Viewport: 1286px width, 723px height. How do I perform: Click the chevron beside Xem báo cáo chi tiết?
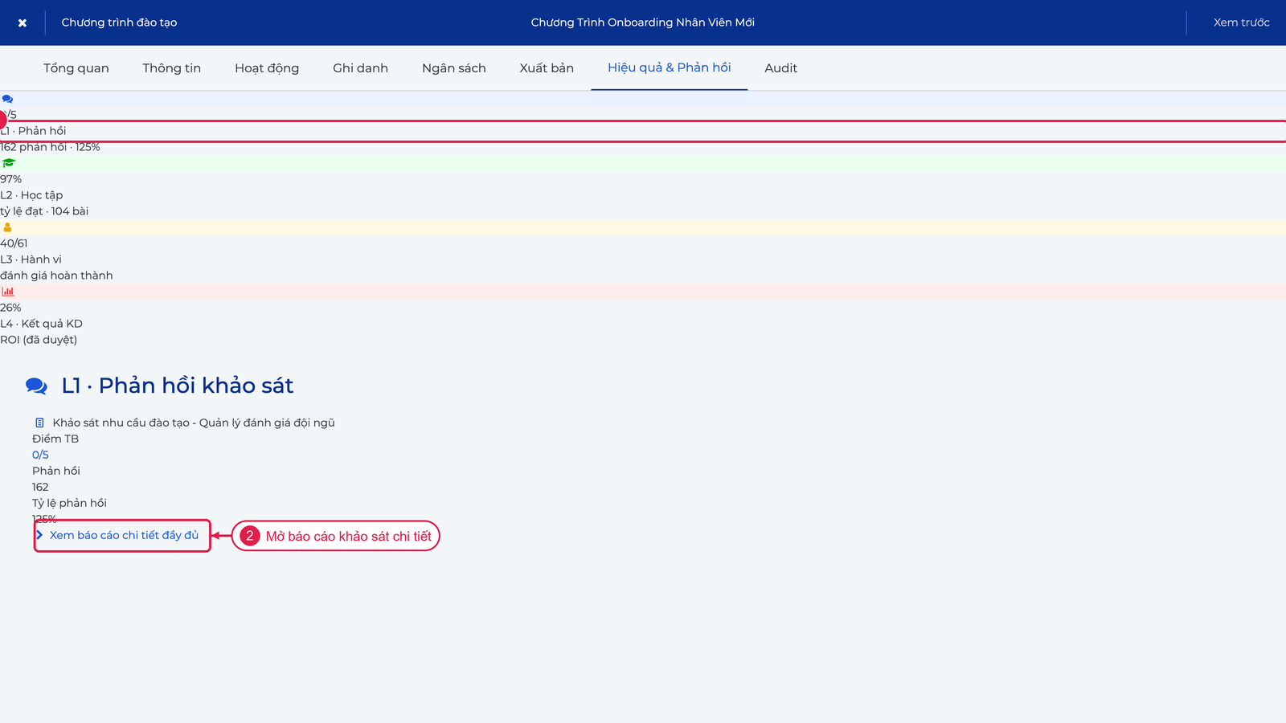coord(39,535)
